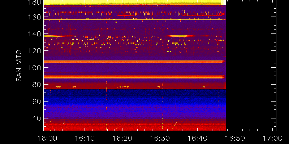289x144 pixels.
Task: Click the 80 frequency axis label
Action: pyautogui.click(x=36, y=85)
